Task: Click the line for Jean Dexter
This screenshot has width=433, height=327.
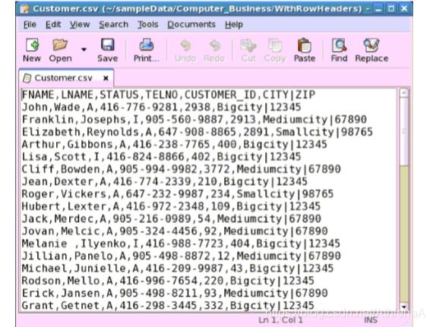Action: (x=164, y=181)
